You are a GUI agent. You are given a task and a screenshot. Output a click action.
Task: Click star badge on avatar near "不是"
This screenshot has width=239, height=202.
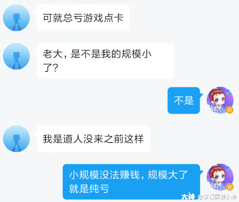click(230, 110)
